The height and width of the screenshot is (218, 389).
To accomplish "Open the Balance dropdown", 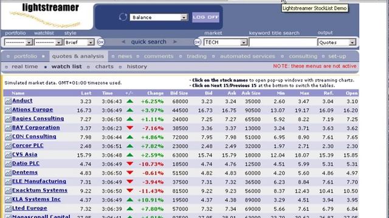I will (x=159, y=18).
